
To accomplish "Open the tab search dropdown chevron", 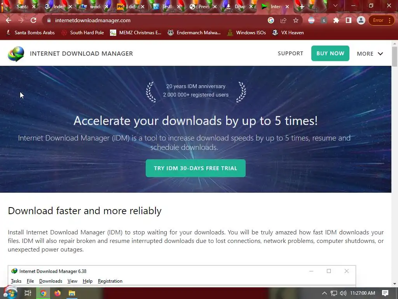I will coord(335,5).
